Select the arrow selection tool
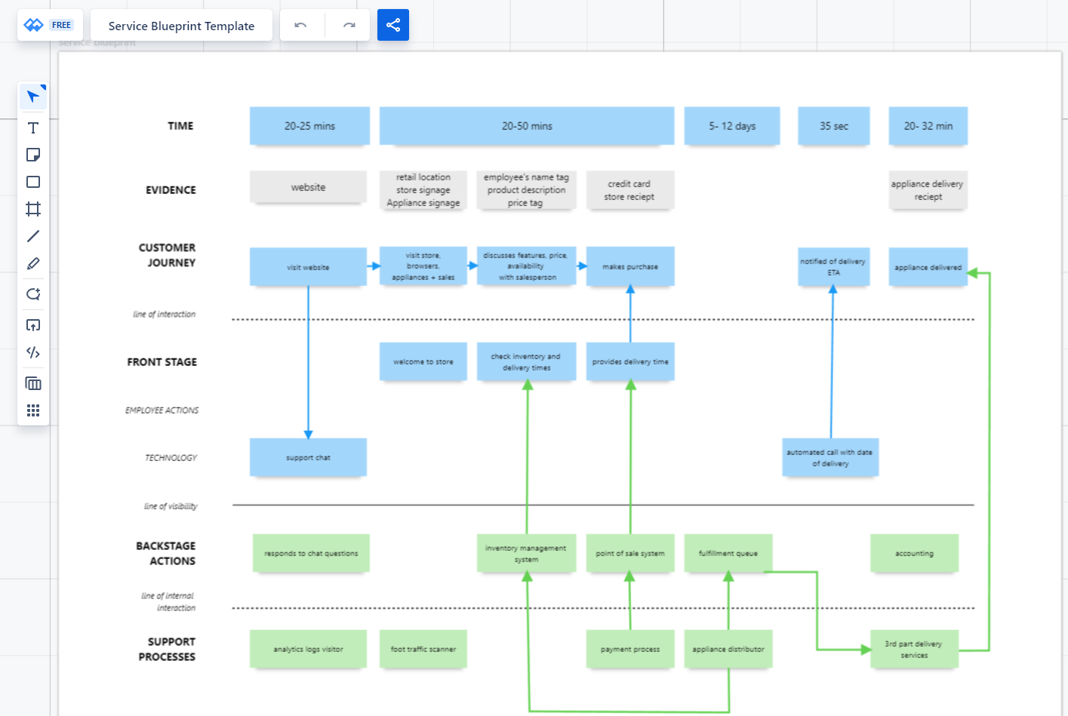Screen dimensions: 1068x716 pyautogui.click(x=32, y=96)
